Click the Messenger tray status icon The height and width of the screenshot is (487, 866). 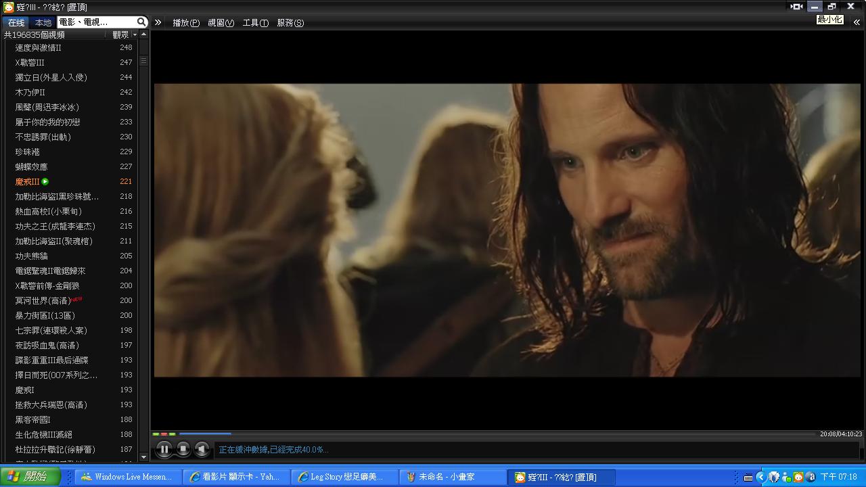[x=786, y=478]
